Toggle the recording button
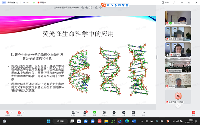The width and height of the screenshot is (200, 125). click(104, 113)
